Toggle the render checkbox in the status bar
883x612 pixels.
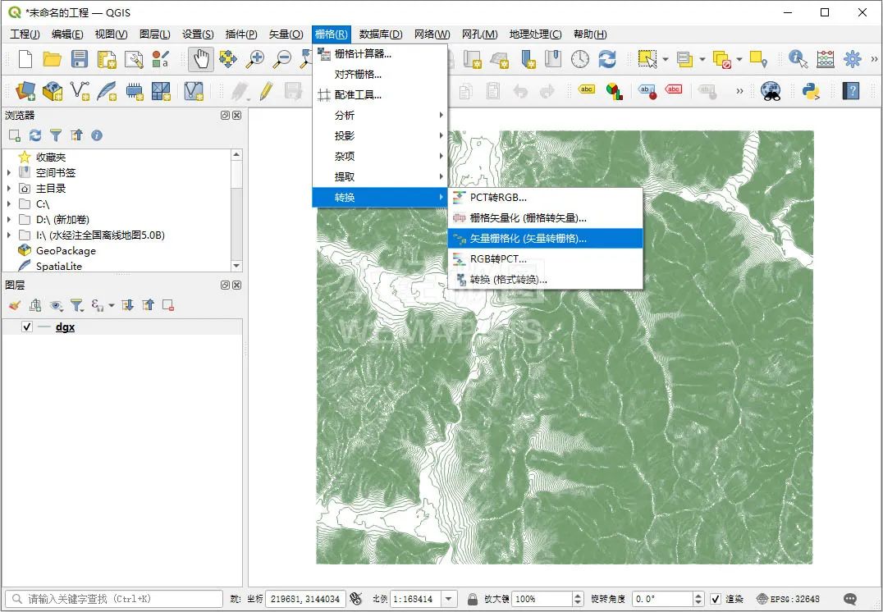716,599
